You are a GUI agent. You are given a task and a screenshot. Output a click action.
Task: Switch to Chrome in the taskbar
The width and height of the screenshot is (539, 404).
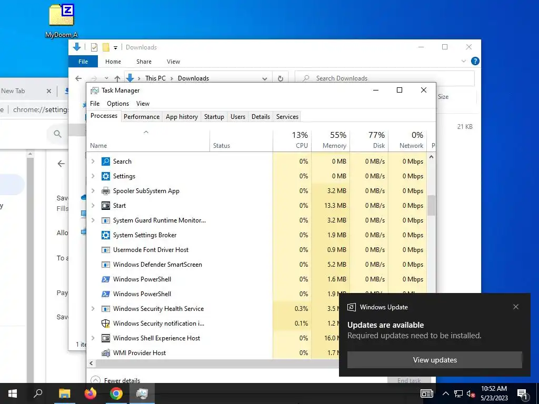pyautogui.click(x=116, y=393)
